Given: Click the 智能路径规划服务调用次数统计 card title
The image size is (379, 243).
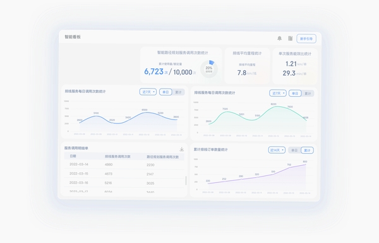Looking at the screenshot, I should click(x=183, y=53).
